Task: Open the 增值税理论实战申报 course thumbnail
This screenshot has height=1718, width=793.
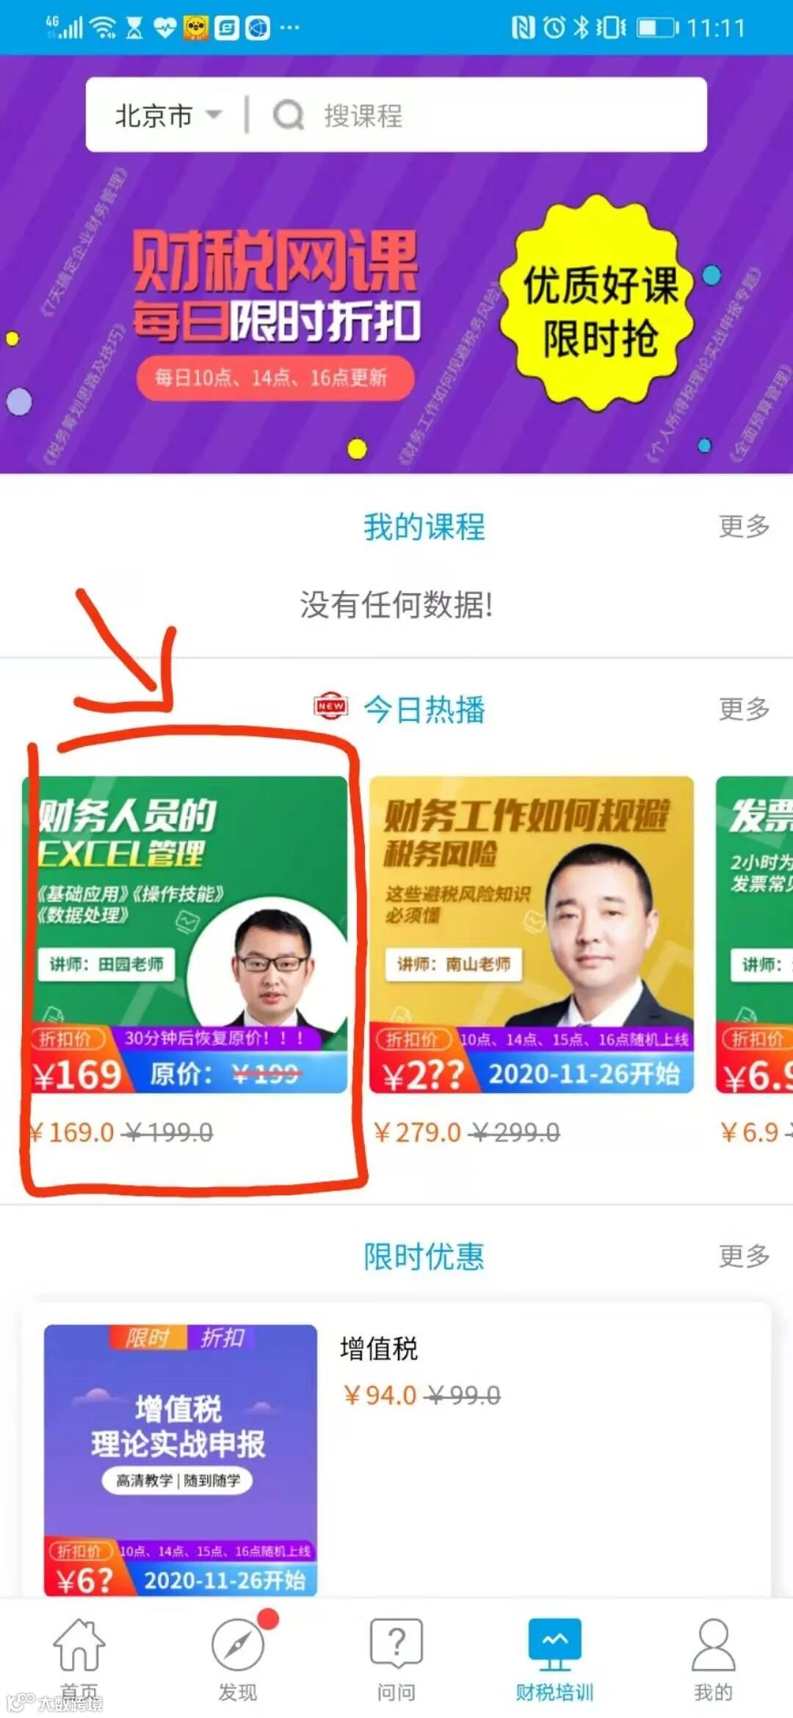Action: [181, 1460]
